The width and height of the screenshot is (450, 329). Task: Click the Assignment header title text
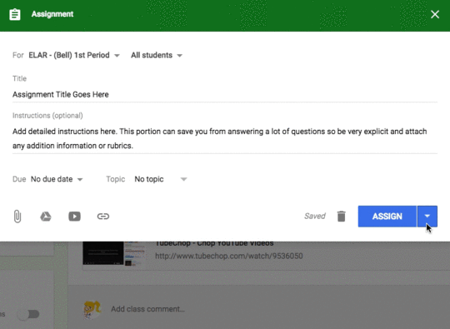(52, 14)
